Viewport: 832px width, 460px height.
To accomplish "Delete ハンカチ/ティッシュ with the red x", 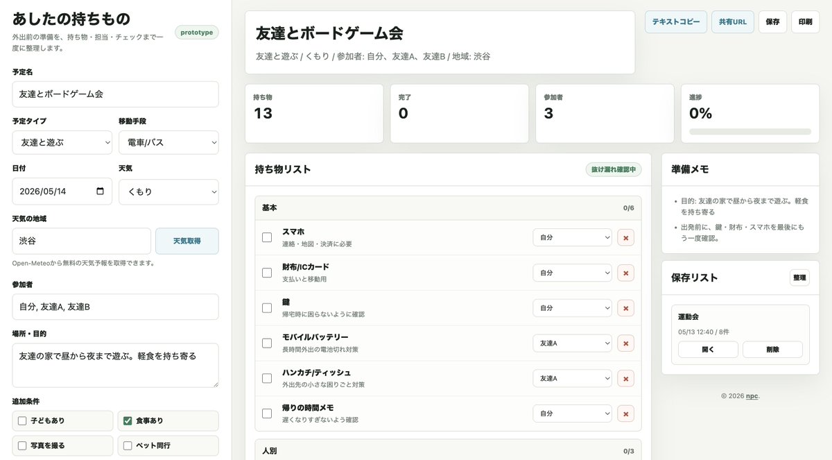I will point(625,378).
